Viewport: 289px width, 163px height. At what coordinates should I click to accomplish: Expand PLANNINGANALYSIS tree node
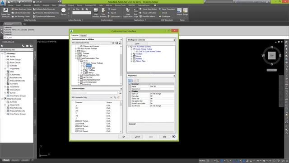[x=79, y=75]
